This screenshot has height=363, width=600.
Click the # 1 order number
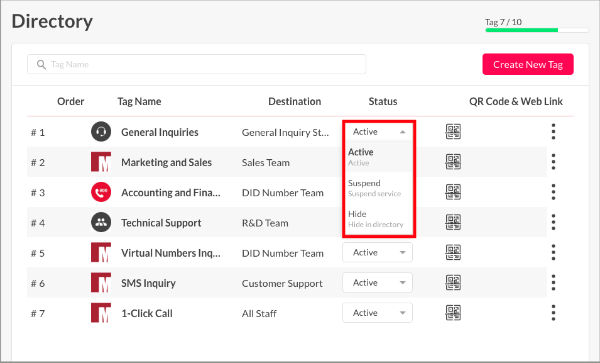point(38,133)
